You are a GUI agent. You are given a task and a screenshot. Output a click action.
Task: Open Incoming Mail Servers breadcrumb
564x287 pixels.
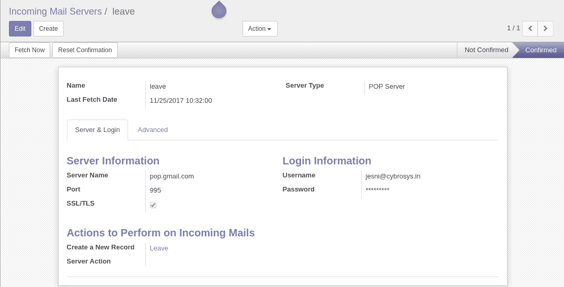[x=55, y=11]
